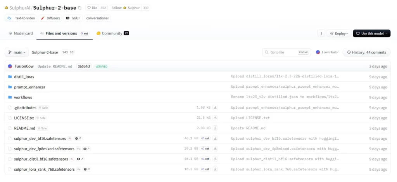Filter by Diffusers tag
397x182 pixels.
(50, 18)
